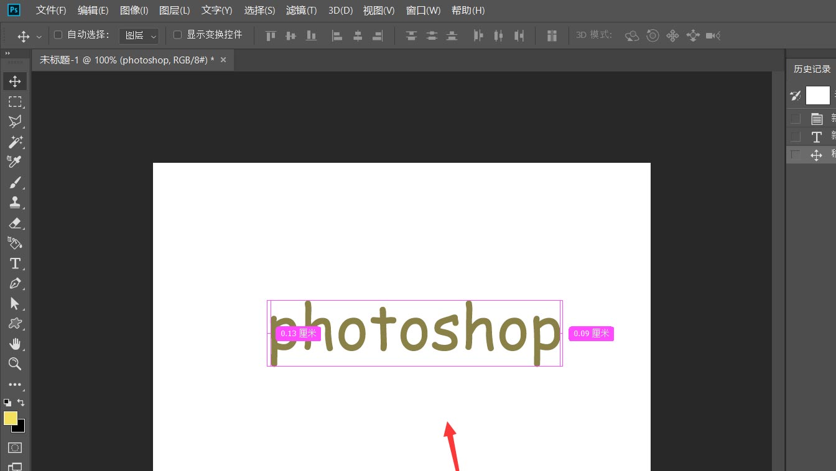Distribute right edges of layers

(x=519, y=36)
